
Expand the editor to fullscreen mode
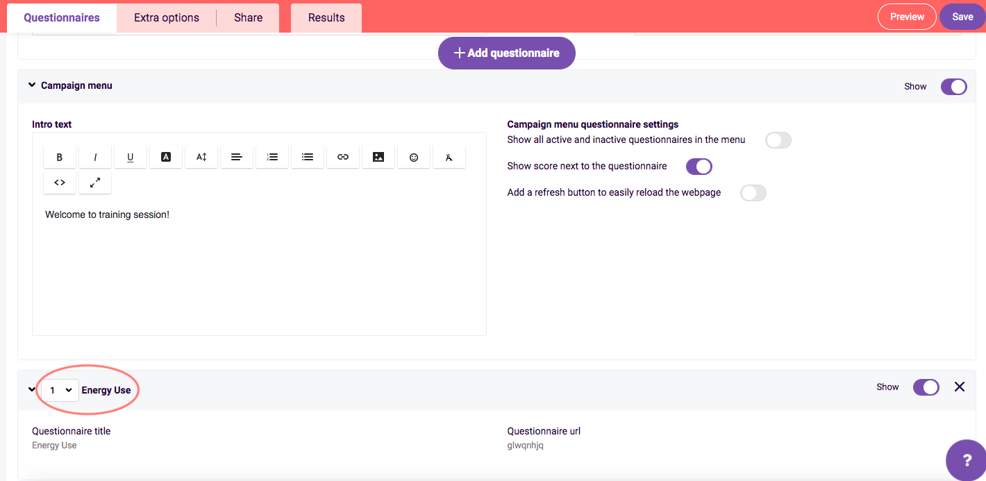pos(95,182)
